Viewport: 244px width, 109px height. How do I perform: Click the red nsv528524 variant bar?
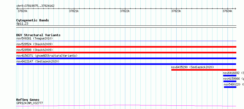[126, 47]
